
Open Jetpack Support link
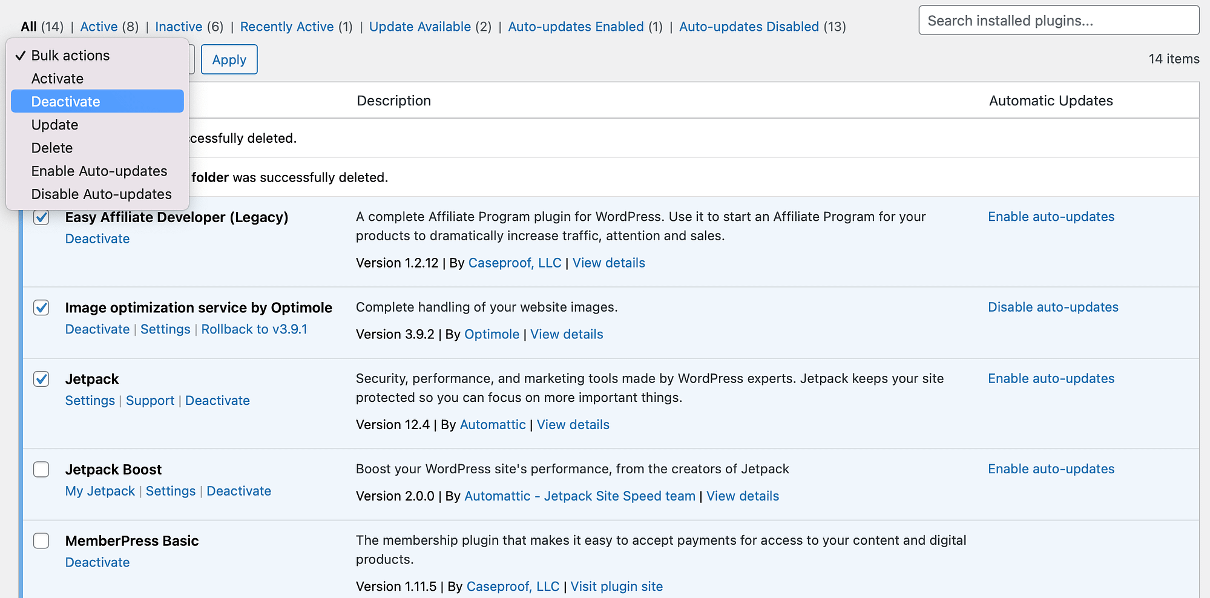pos(150,401)
